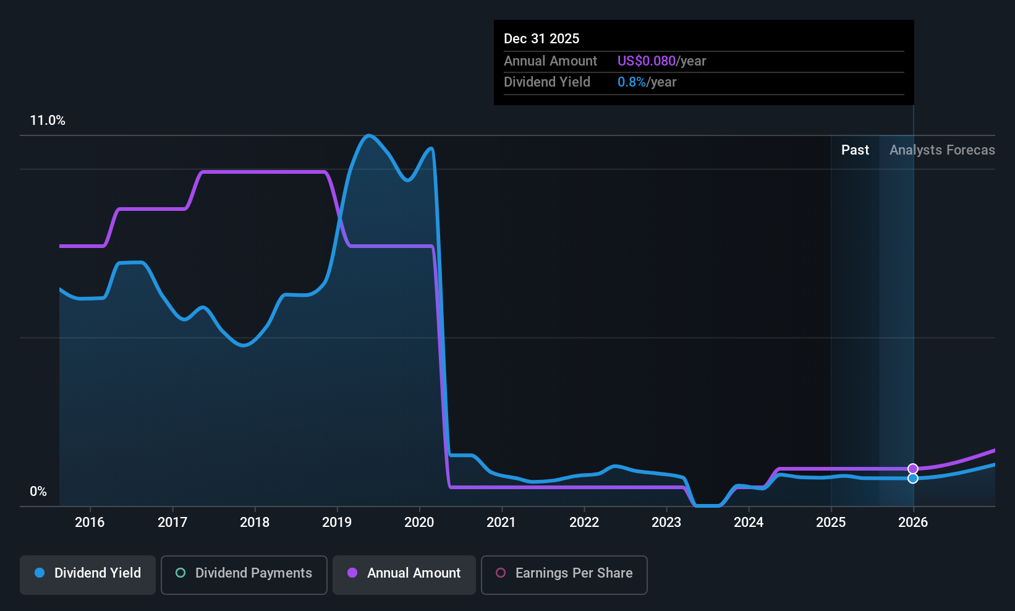This screenshot has height=611, width=1015.
Task: Enable the Dividend Payments series
Action: point(244,575)
